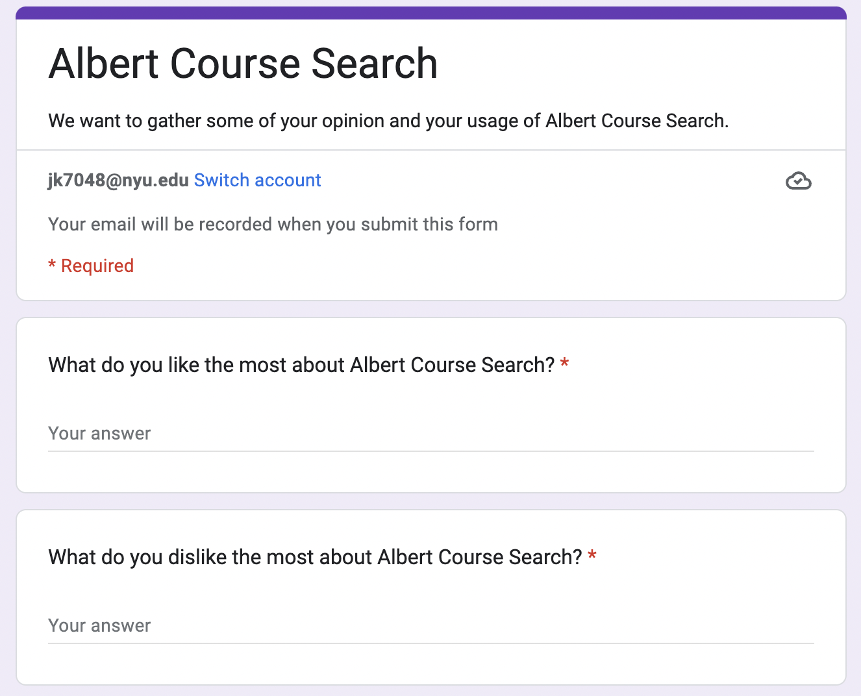861x696 pixels.
Task: Click the word "Switch" in the account link
Action: click(221, 180)
